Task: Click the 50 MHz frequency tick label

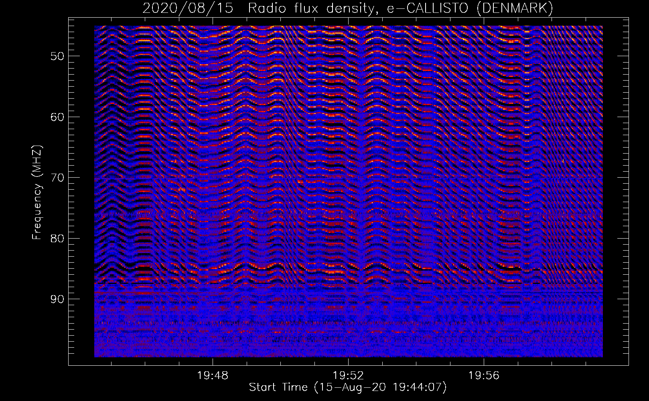Action: pos(57,56)
